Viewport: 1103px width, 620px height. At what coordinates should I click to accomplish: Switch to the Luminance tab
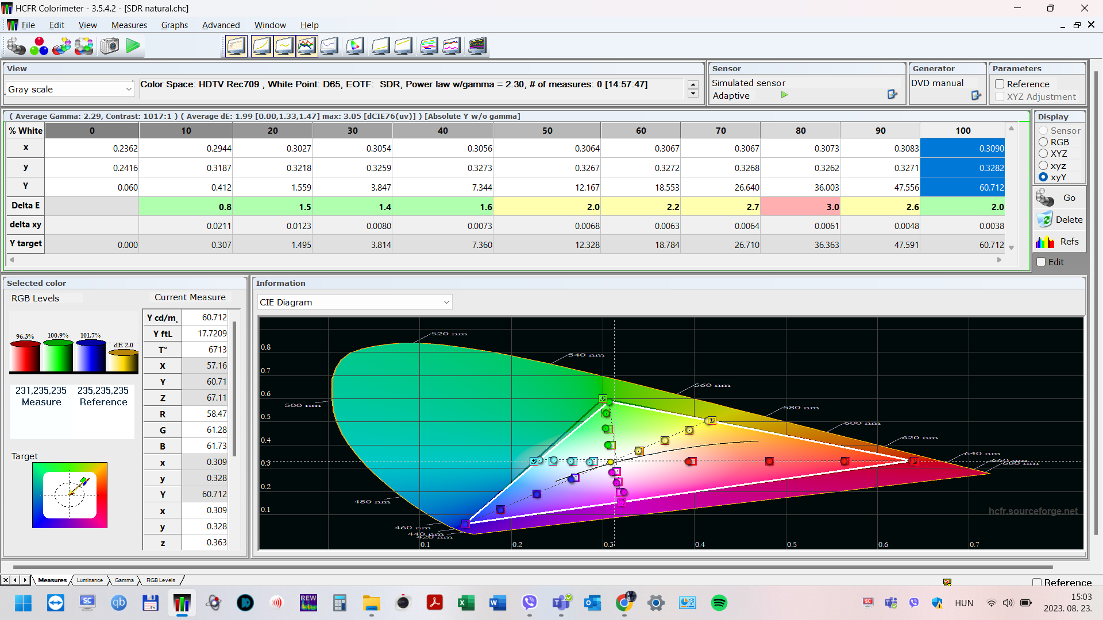pyautogui.click(x=90, y=580)
